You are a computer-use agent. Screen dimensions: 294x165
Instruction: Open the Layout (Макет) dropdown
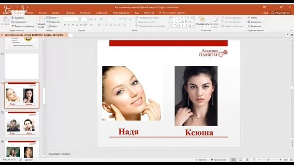pos(52,17)
